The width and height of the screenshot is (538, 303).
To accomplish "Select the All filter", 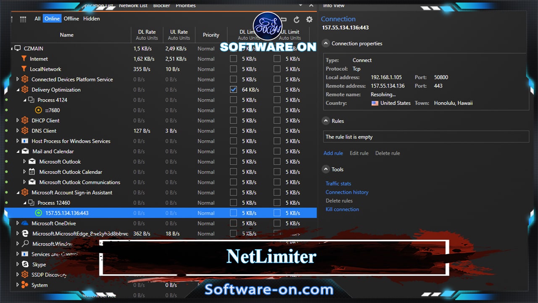I will [37, 19].
